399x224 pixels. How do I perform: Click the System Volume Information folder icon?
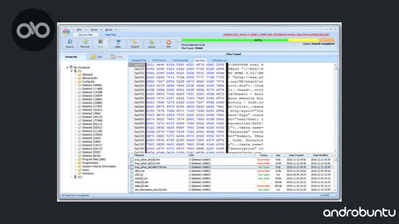click(x=79, y=166)
